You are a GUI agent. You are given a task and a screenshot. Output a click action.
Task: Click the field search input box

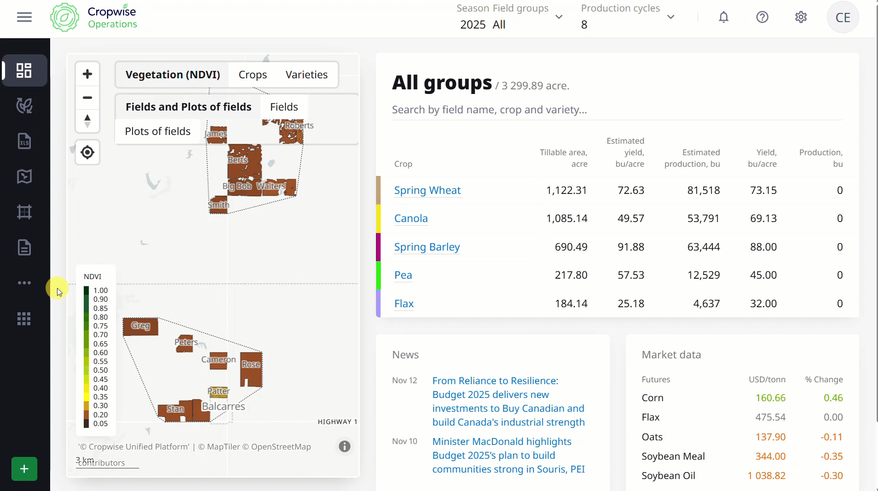(617, 110)
